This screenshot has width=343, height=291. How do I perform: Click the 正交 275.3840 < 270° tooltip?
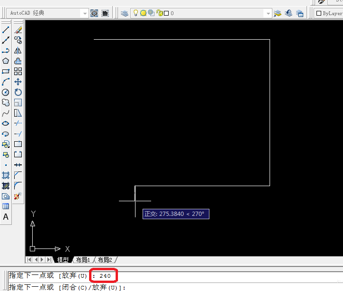pos(176,214)
